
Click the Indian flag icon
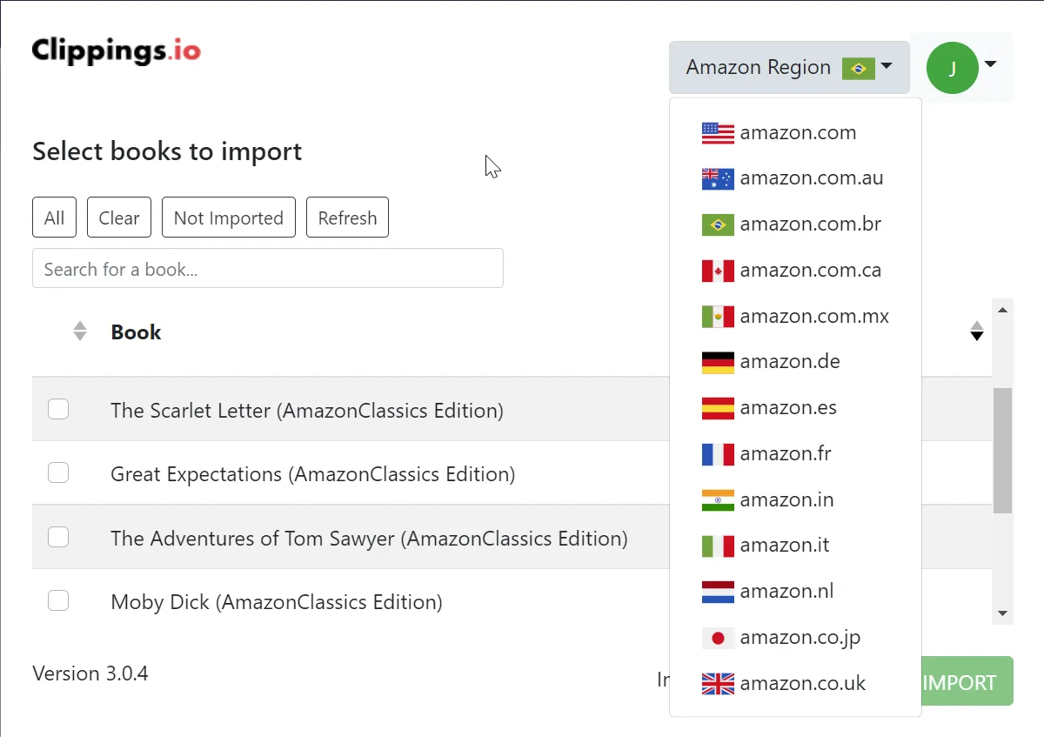tap(718, 500)
